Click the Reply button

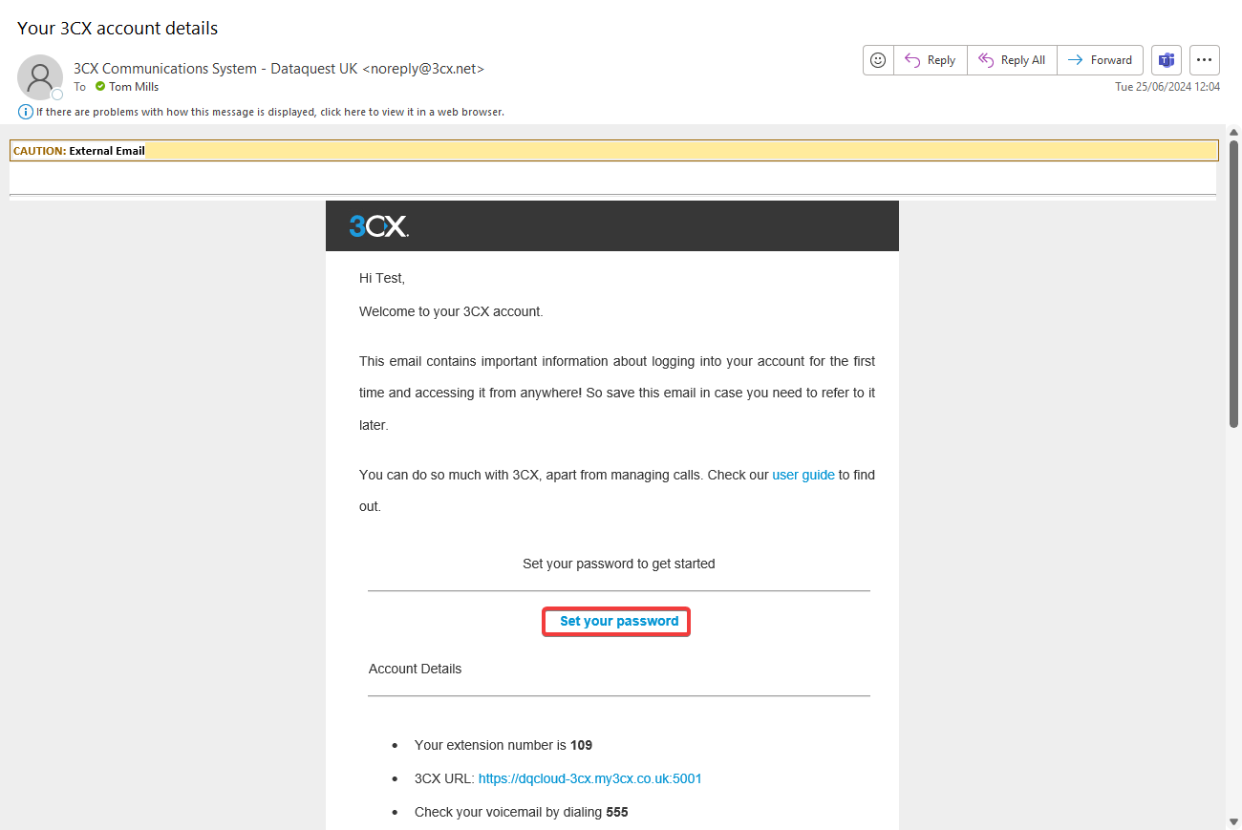click(x=931, y=60)
